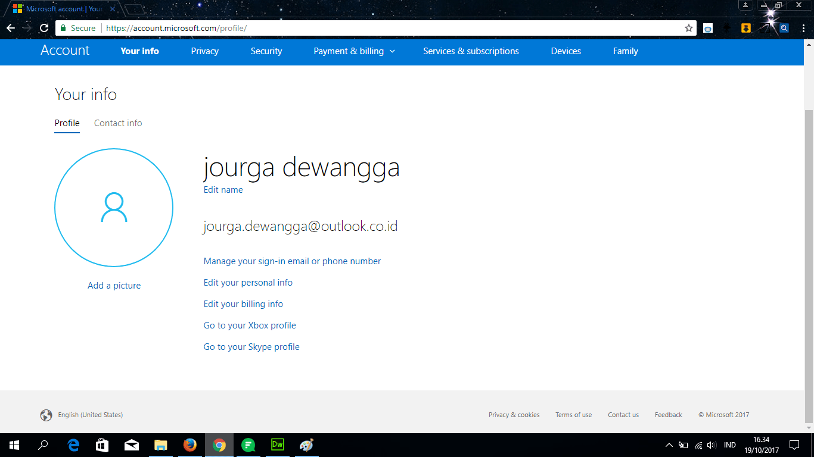Click the Feedback footer link

click(669, 415)
